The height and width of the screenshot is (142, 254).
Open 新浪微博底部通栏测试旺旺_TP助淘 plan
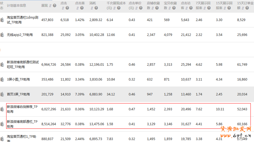23,64
